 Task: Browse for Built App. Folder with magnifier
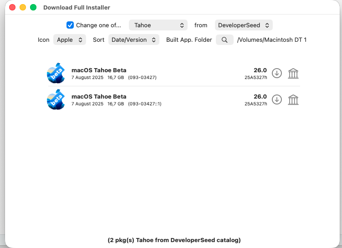225,40
